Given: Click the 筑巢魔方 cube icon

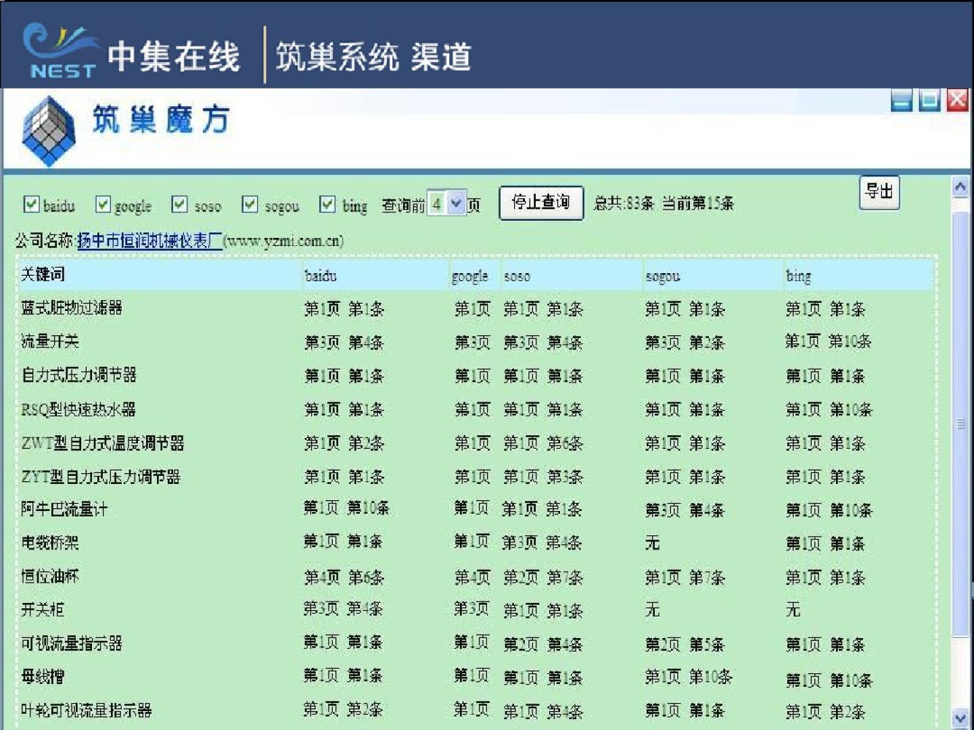Looking at the screenshot, I should point(48,131).
